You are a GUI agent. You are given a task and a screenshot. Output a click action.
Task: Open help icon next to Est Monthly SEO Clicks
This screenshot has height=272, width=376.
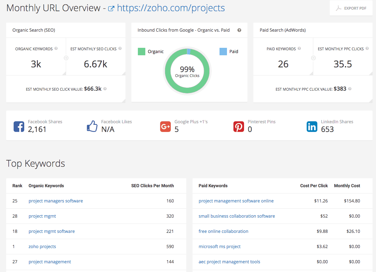[120, 48]
